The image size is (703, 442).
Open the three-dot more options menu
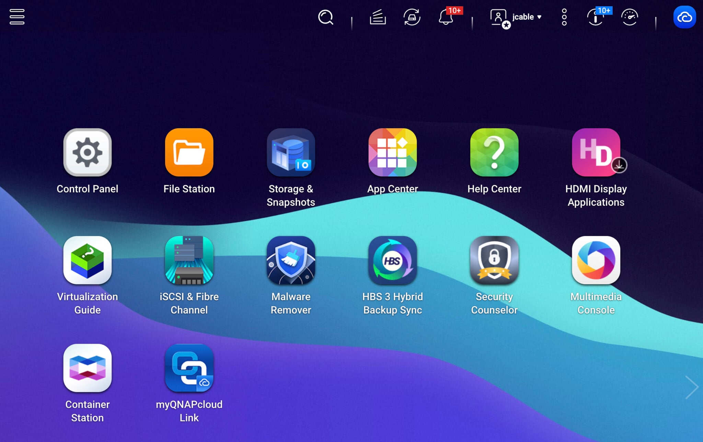564,17
